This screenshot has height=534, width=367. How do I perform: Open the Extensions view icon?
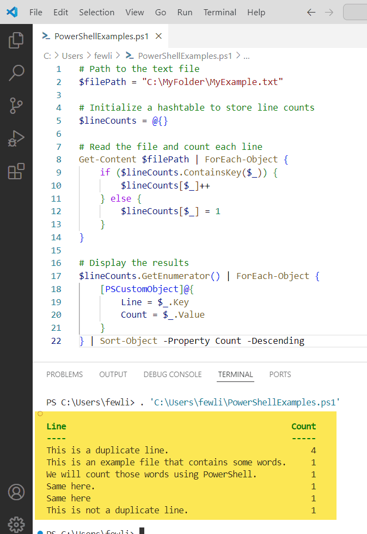point(16,171)
